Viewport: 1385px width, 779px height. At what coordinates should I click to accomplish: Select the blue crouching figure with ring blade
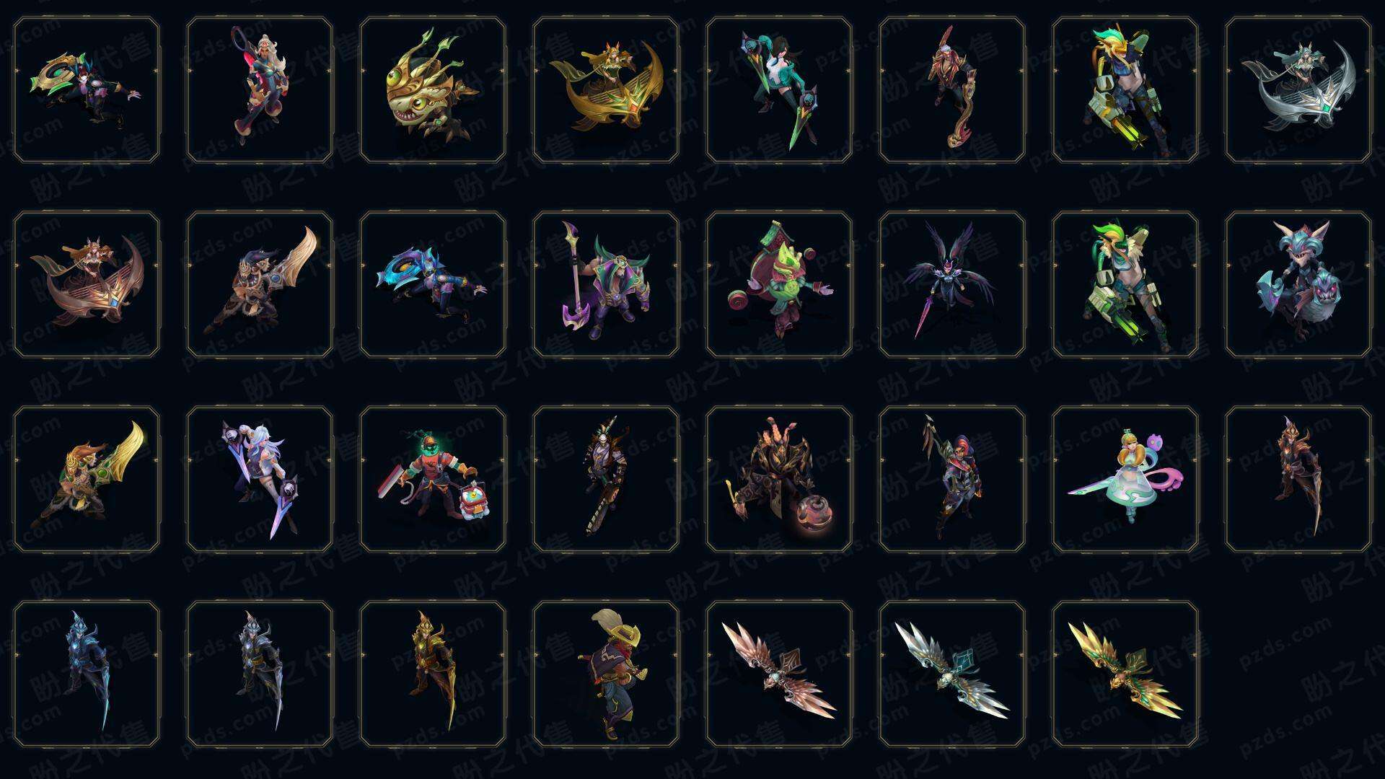coord(433,284)
